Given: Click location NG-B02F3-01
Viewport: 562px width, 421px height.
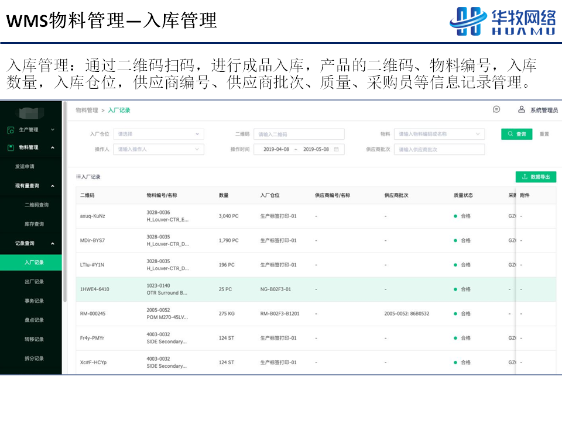Looking at the screenshot, I should pos(275,289).
